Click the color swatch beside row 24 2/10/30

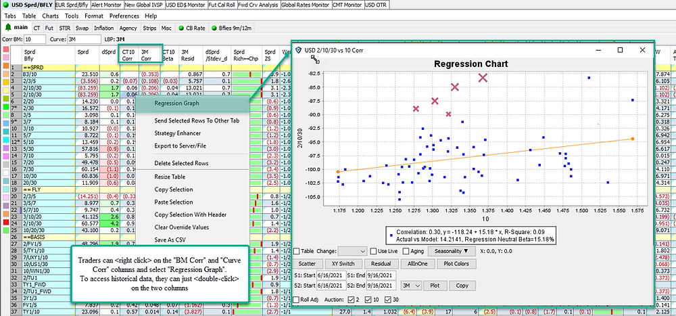coord(5,222)
